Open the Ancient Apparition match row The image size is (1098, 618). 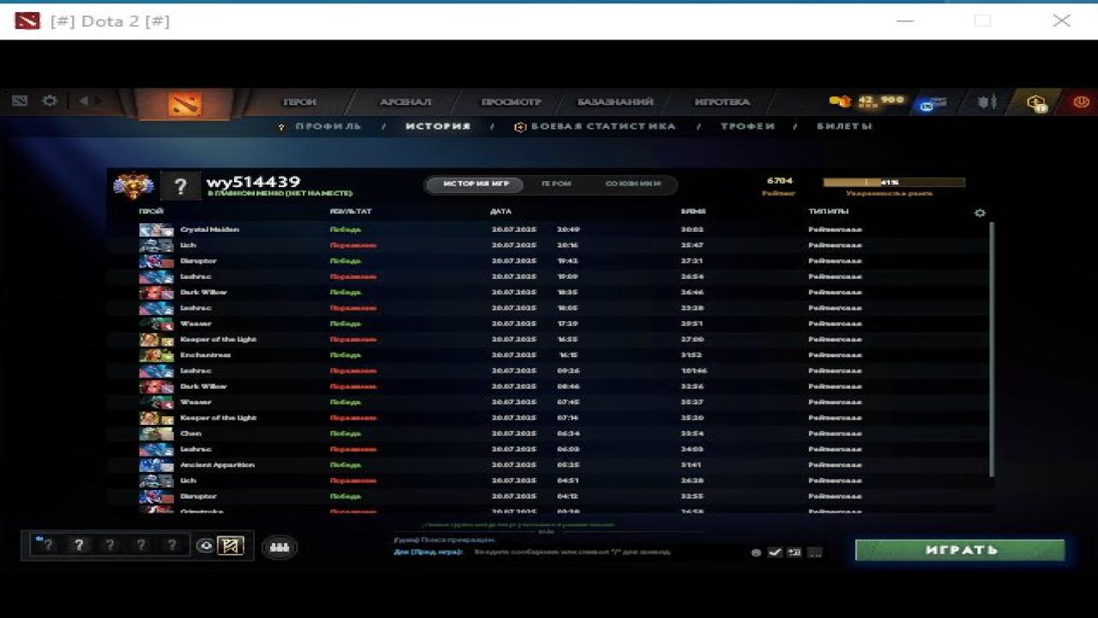pyautogui.click(x=549, y=465)
